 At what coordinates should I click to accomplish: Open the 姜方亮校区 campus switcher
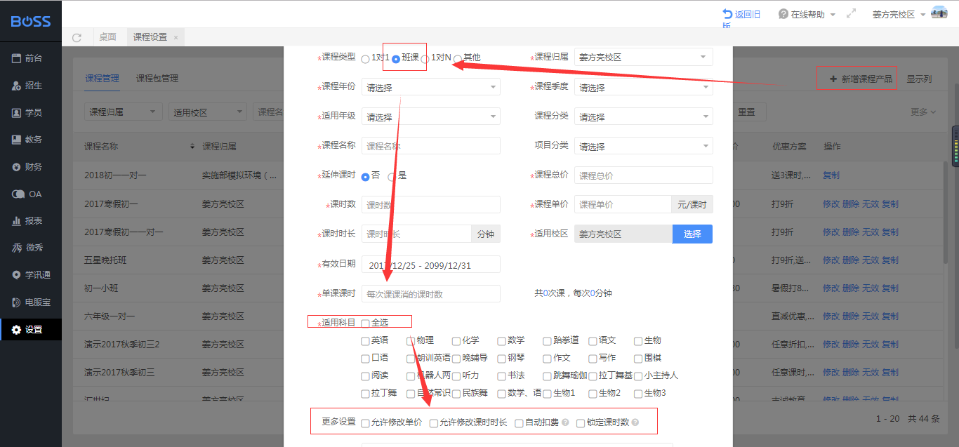point(899,14)
